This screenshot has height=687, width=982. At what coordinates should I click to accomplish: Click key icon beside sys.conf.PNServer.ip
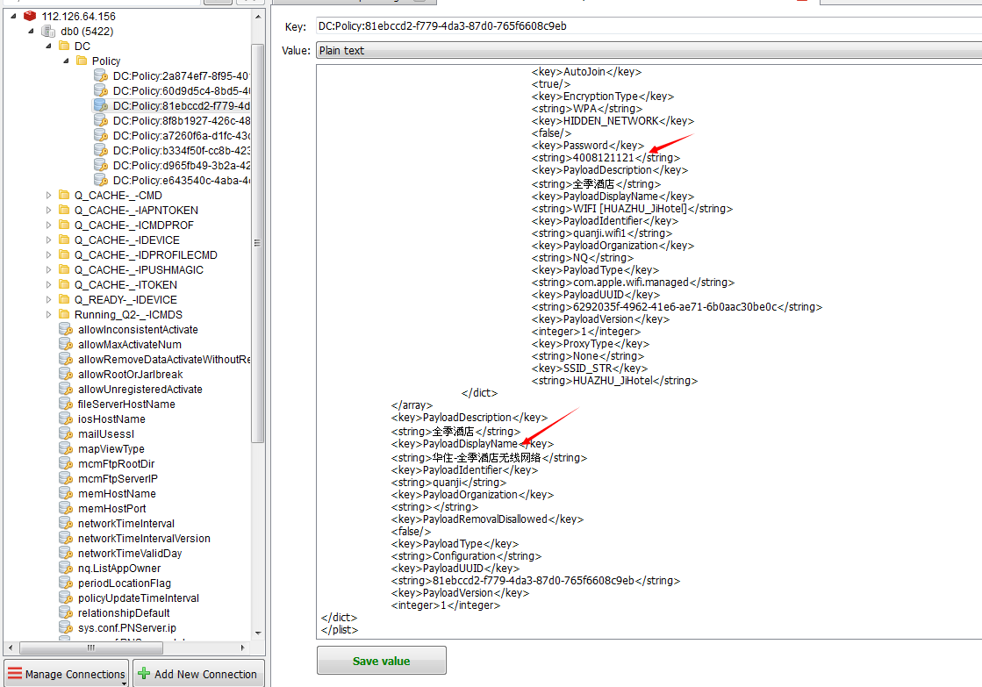[66, 627]
